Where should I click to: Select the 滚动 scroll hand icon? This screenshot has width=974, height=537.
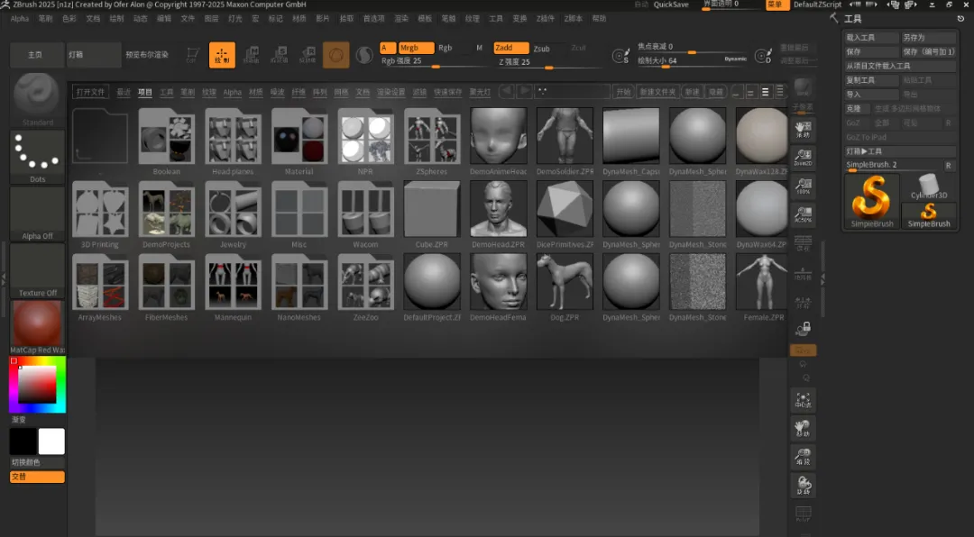(x=803, y=129)
